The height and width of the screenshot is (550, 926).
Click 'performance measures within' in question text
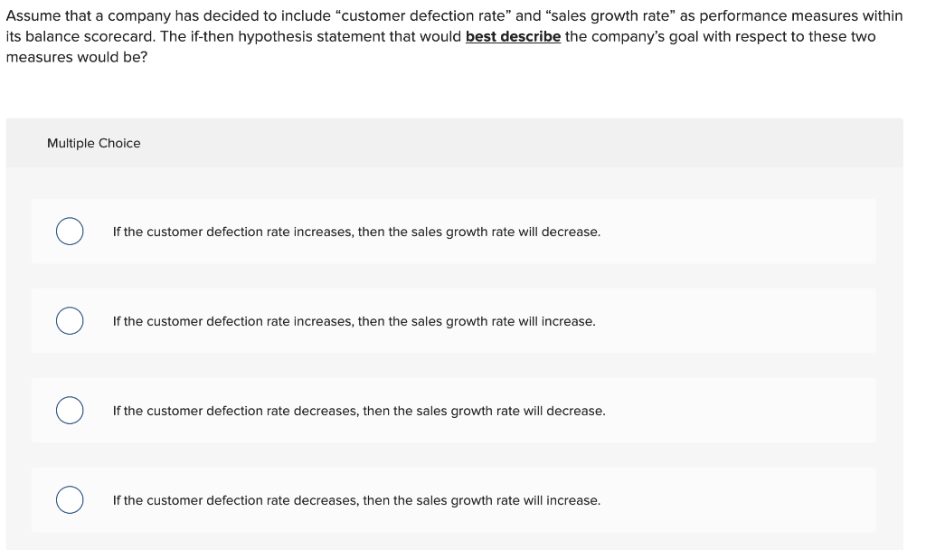pyautogui.click(x=801, y=16)
